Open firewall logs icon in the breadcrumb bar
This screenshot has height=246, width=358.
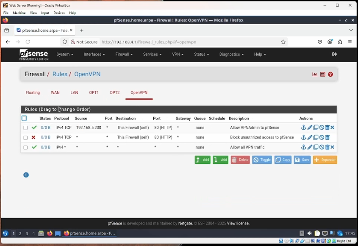click(x=322, y=75)
